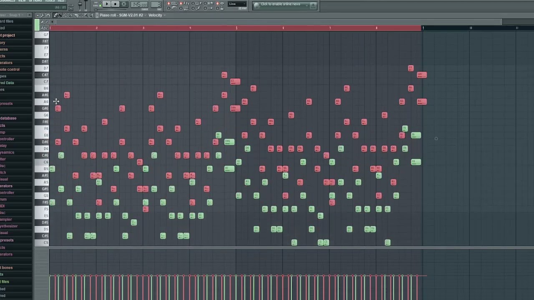Click bar 2 on the timeline ruler
The width and height of the screenshot is (534, 300).
pos(96,28)
